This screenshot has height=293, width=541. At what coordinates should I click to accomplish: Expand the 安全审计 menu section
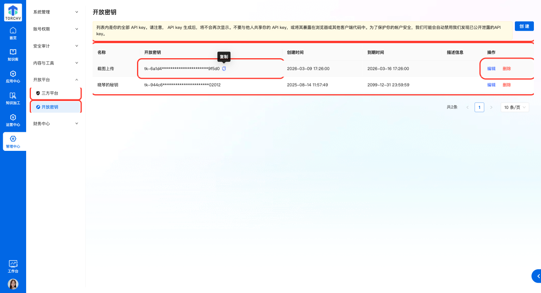tap(55, 46)
